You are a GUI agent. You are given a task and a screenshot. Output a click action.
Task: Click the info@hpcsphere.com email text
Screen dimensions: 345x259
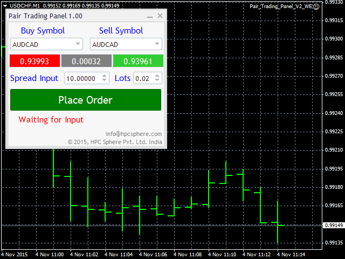coord(134,134)
